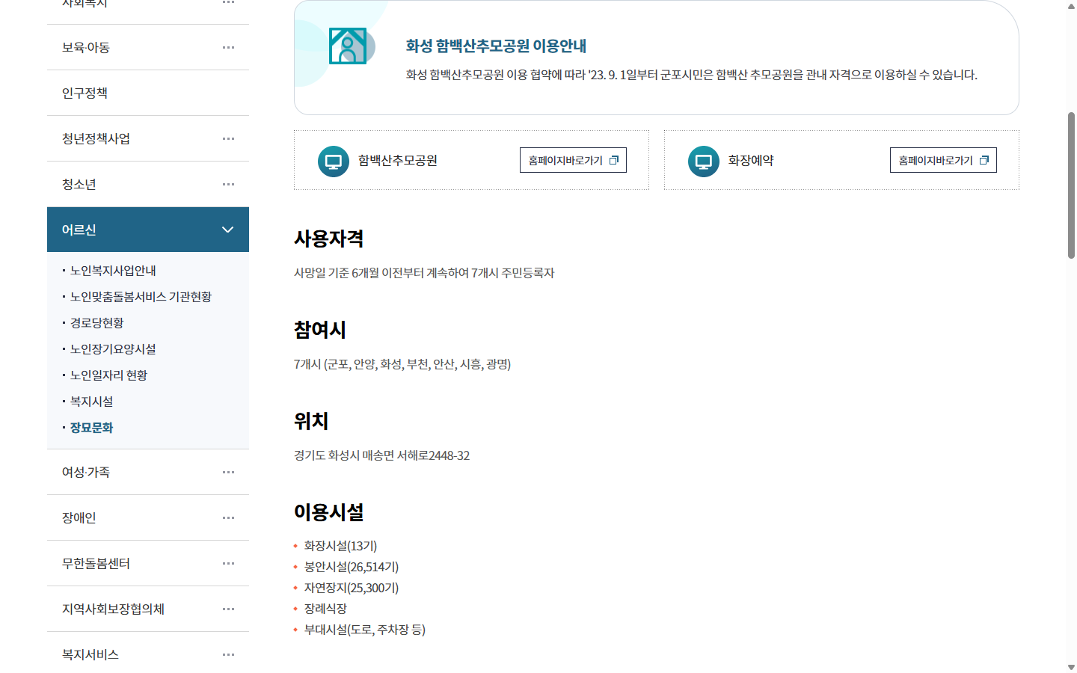Expand the 보육·아동 ellipsis

coord(228,47)
